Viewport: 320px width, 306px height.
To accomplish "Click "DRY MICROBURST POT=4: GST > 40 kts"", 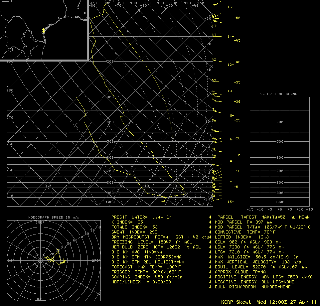I will point(160,237).
